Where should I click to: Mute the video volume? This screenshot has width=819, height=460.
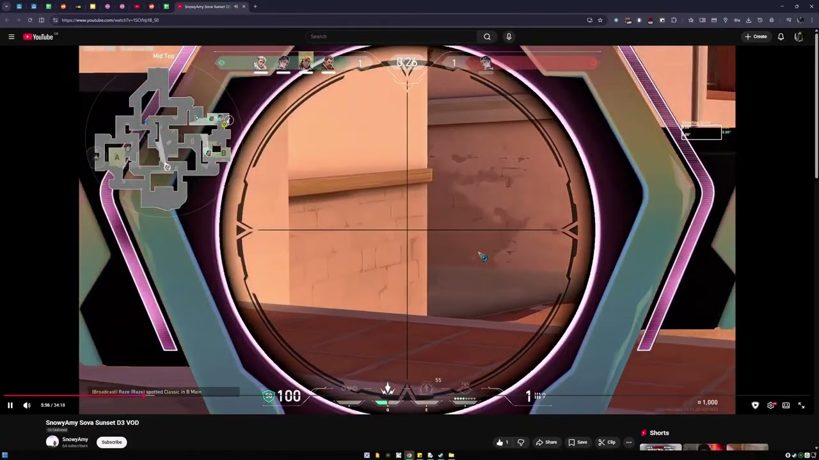pyautogui.click(x=27, y=405)
